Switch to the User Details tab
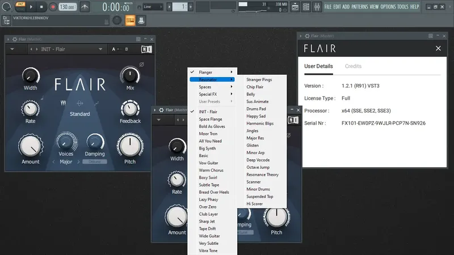The height and width of the screenshot is (255, 454). point(318,66)
